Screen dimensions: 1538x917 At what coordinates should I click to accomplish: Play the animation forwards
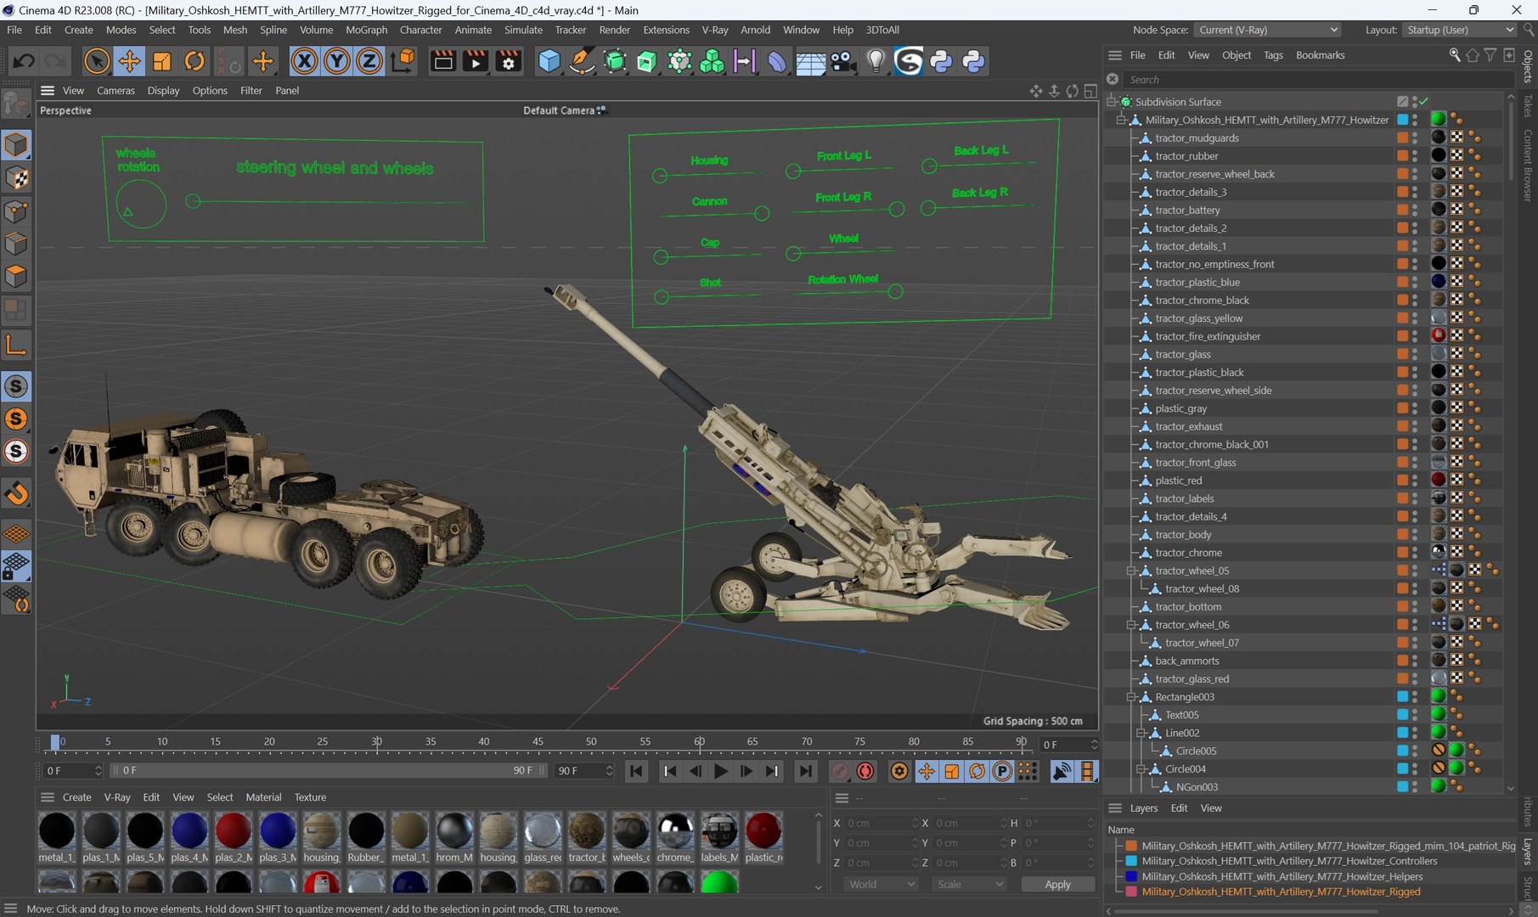pos(720,771)
